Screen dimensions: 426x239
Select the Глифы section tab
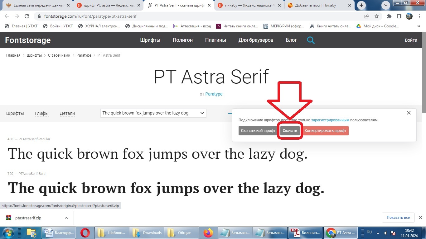point(42,113)
